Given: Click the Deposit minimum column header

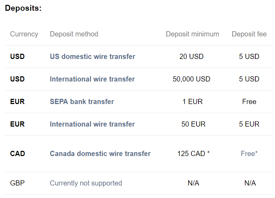Looking at the screenshot, I should (192, 34).
